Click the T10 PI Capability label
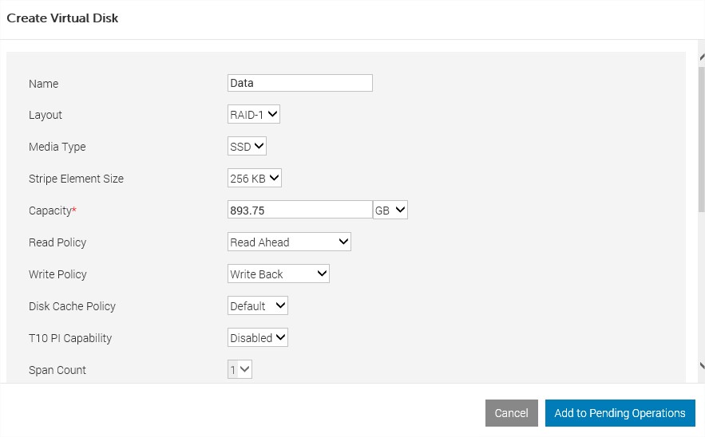This screenshot has width=705, height=437. pos(70,338)
